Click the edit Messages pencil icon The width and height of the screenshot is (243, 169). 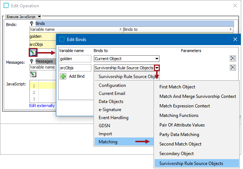tap(33, 74)
